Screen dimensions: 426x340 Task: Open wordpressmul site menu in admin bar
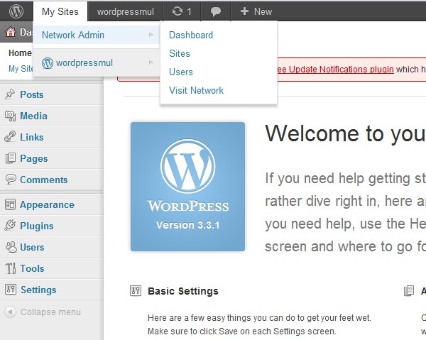pos(125,11)
